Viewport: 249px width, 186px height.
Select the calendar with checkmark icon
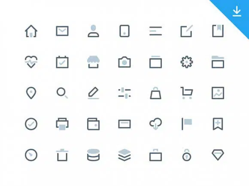(62, 62)
